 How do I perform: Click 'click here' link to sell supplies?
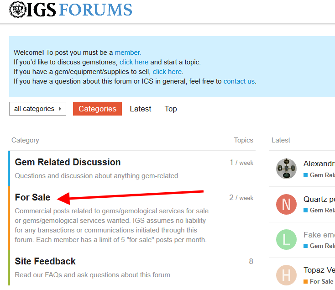pyautogui.click(x=167, y=72)
